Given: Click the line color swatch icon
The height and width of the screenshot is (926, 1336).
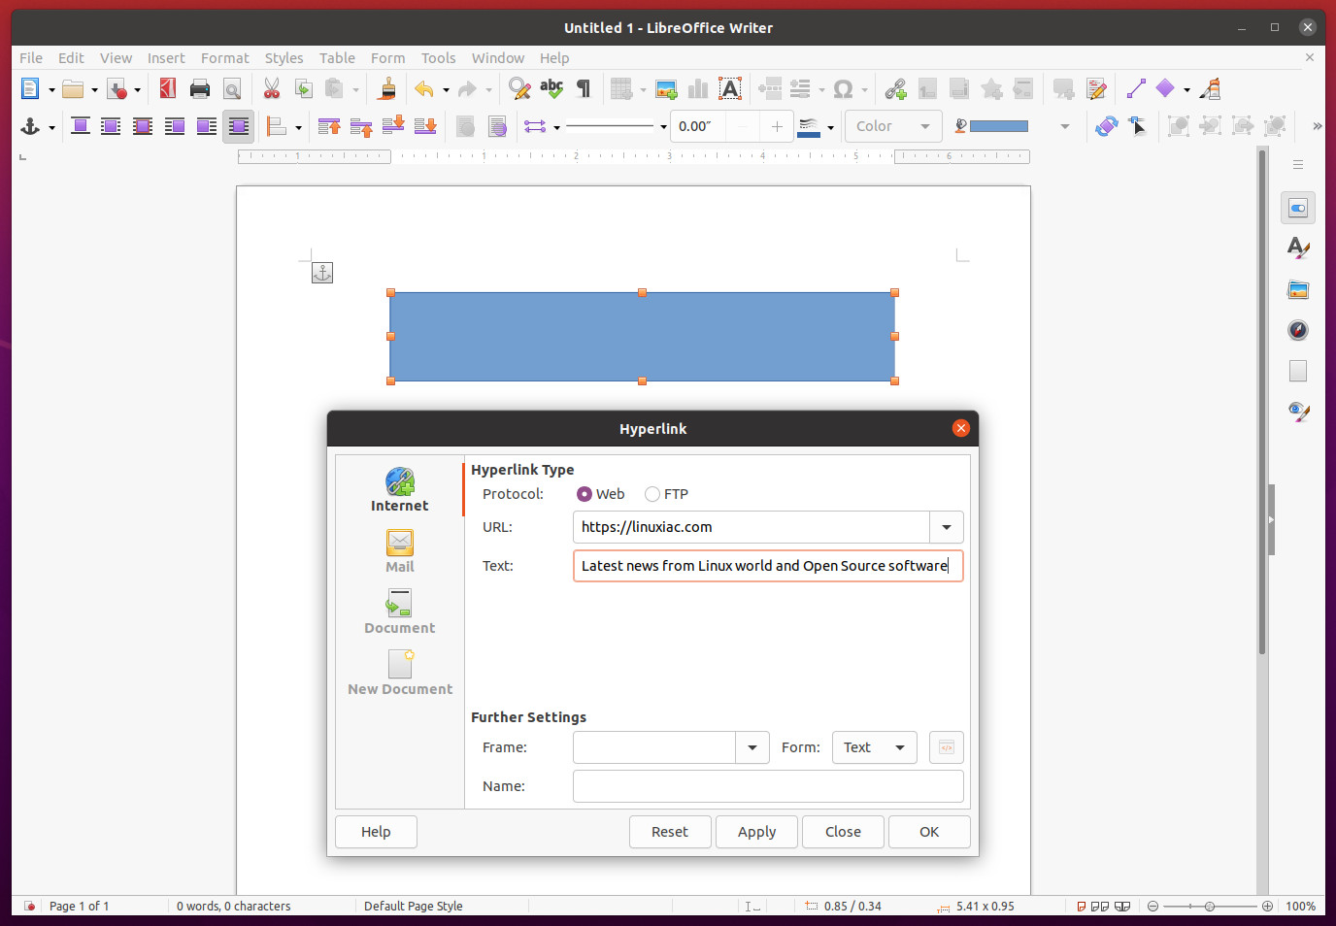Looking at the screenshot, I should pyautogui.click(x=809, y=126).
